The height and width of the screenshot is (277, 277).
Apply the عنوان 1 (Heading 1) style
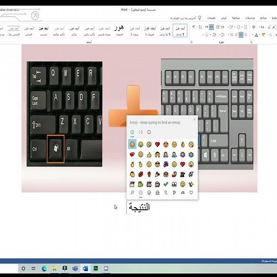pos(150,31)
